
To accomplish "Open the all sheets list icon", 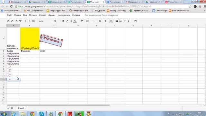I will pos(12,108).
